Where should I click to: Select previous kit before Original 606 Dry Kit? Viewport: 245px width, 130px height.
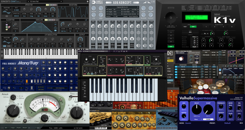click(107, 7)
